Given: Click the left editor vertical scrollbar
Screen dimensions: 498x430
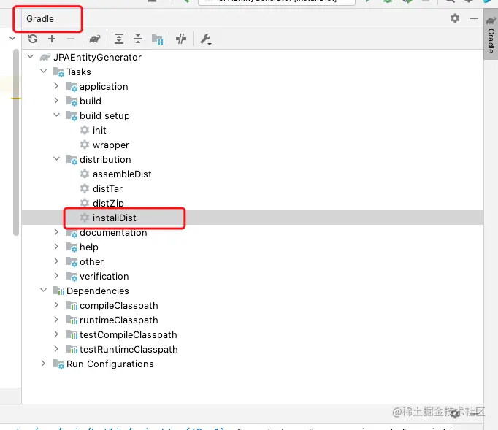Looking at the screenshot, I should (x=16, y=142).
